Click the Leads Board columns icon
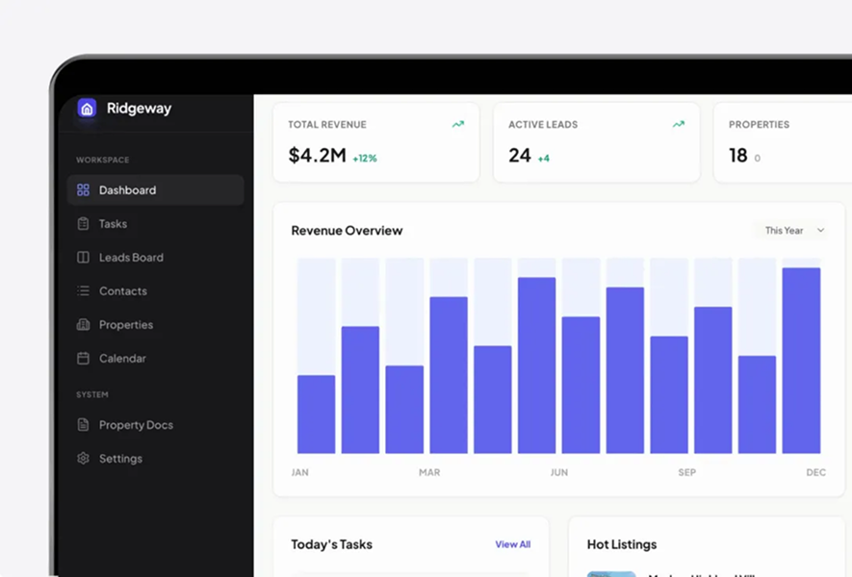Screen dimensions: 852x577 tap(83, 258)
